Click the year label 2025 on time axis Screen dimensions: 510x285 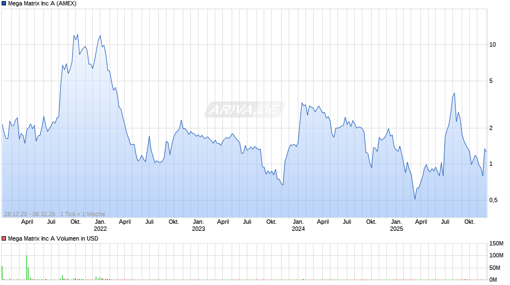[x=397, y=229]
